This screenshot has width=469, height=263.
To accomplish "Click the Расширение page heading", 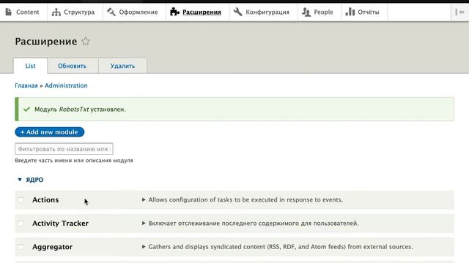I will click(46, 41).
